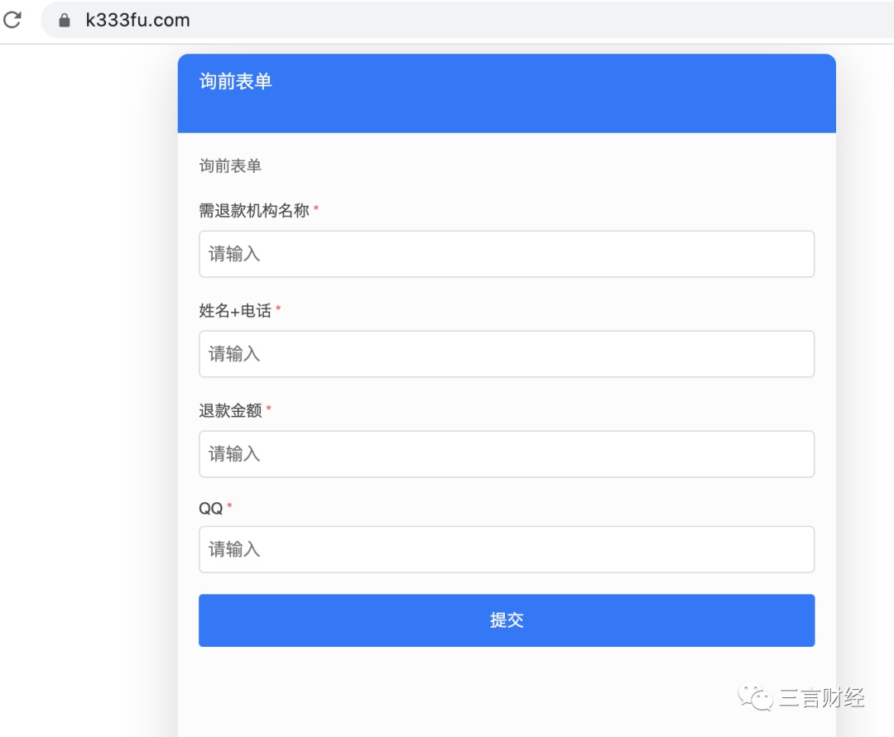Viewport: 894px width, 737px height.
Task: Click the browser reload icon
Action: (12, 20)
